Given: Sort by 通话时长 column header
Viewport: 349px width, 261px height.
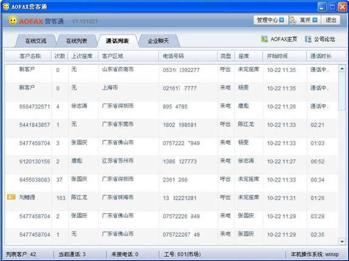Looking at the screenshot, I should coord(320,56).
